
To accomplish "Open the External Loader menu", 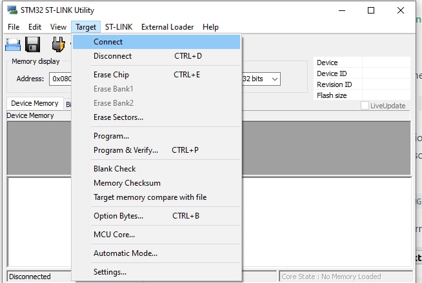I will coord(167,27).
